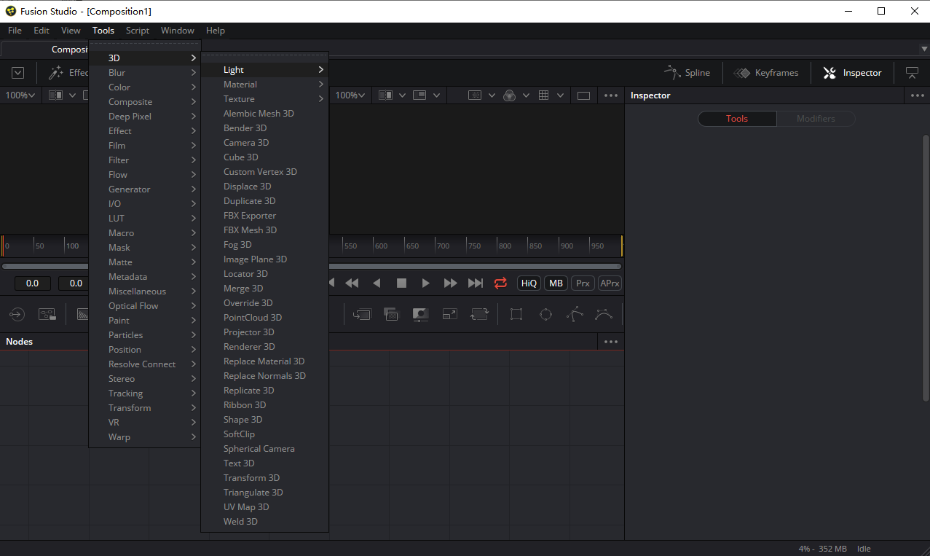The image size is (930, 556).
Task: Expand right viewer sub view options arrow
Action: coord(436,95)
